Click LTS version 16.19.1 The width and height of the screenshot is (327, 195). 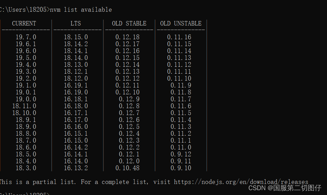(x=76, y=85)
